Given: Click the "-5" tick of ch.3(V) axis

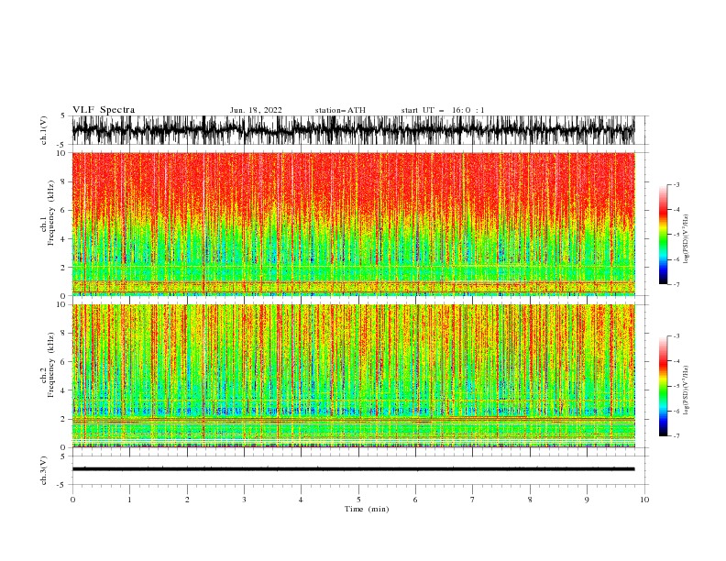Looking at the screenshot, I should 62,485.
